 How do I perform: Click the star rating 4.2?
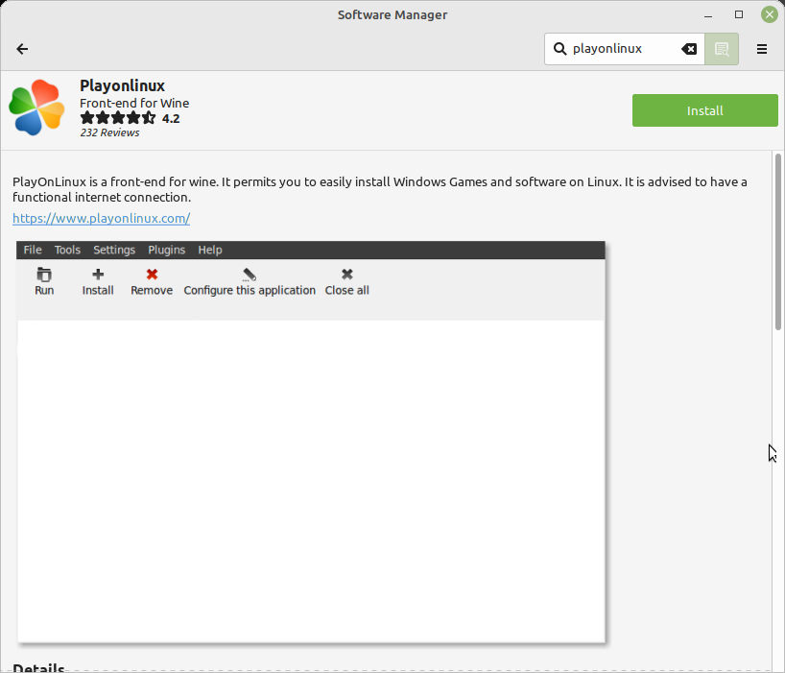130,118
